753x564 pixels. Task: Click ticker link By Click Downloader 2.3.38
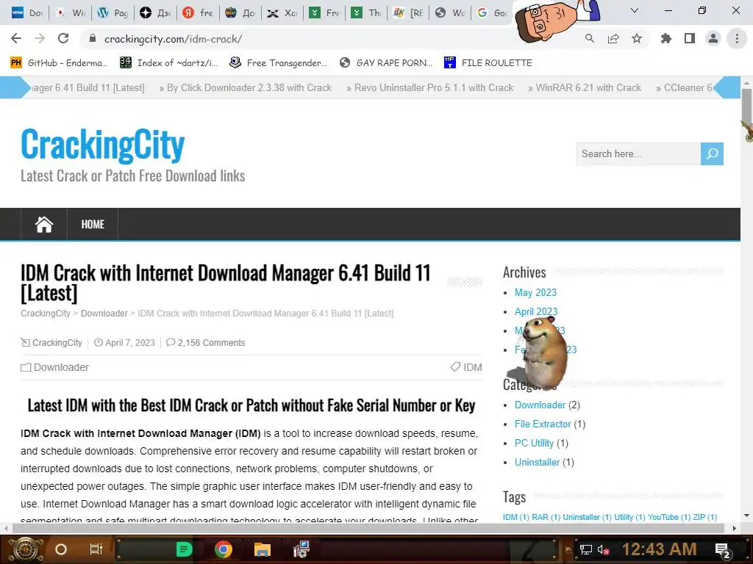click(x=249, y=88)
